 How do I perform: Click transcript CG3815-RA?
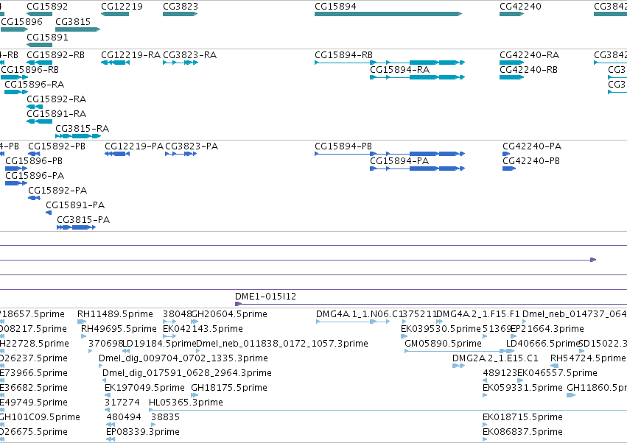tap(83, 129)
